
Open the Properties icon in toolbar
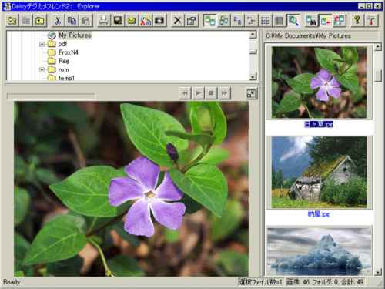click(191, 21)
